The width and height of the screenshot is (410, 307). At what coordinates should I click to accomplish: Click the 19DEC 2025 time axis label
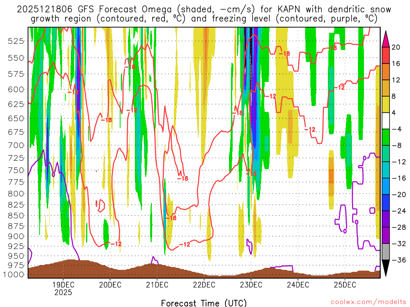[x=63, y=289]
